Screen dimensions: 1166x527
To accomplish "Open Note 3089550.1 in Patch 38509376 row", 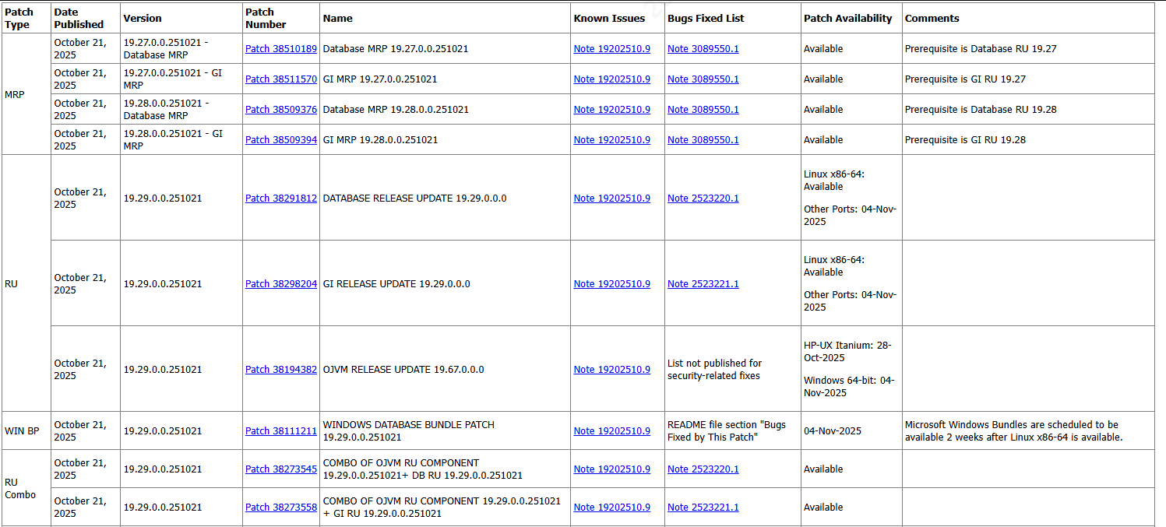I will coord(703,110).
